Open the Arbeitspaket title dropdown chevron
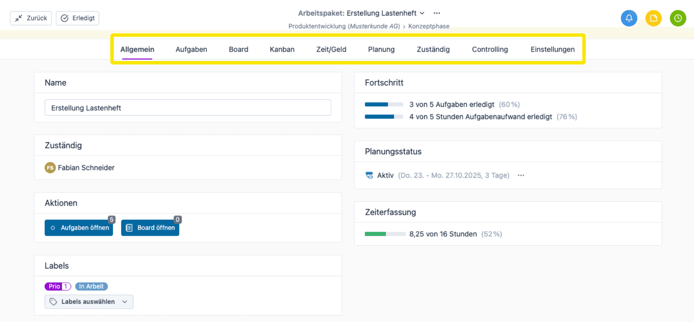The height and width of the screenshot is (322, 694). (422, 13)
